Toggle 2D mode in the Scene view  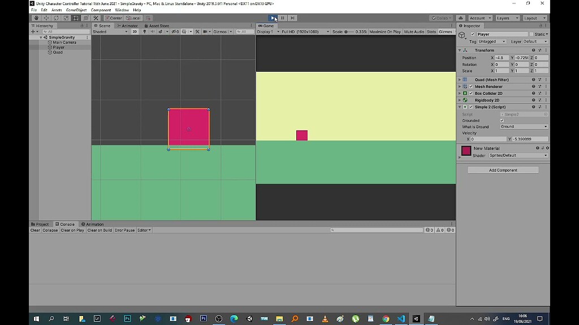click(133, 32)
